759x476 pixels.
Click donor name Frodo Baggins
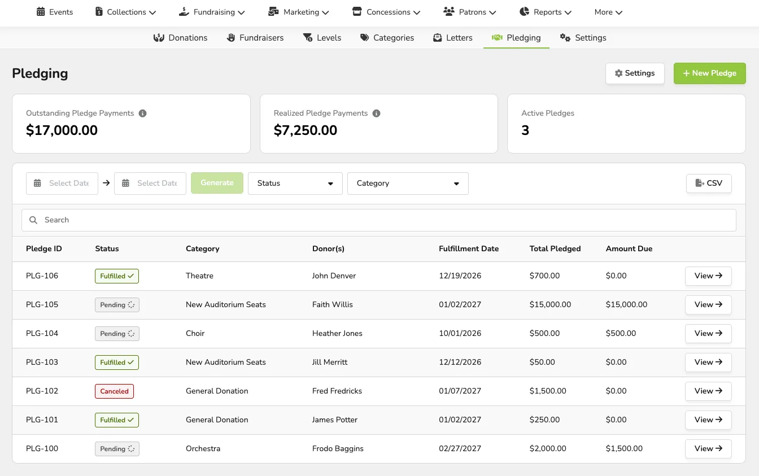pyautogui.click(x=338, y=449)
